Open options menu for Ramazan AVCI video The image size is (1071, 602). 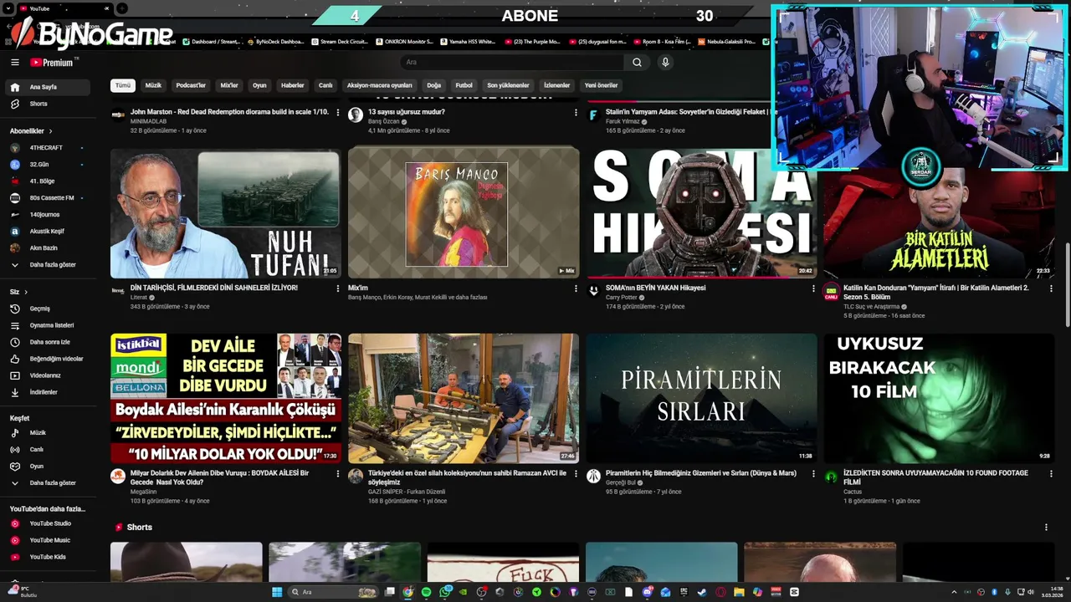point(576,473)
